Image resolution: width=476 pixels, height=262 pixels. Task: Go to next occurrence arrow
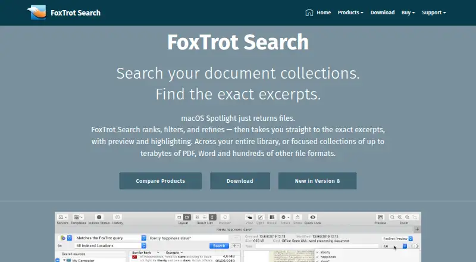[x=418, y=246]
